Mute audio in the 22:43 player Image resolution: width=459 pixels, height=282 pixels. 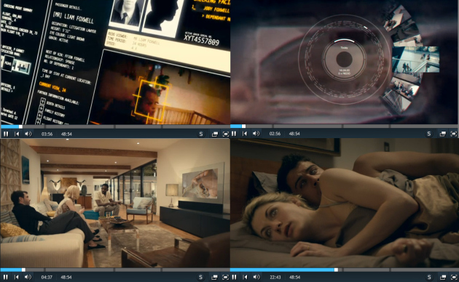256,277
